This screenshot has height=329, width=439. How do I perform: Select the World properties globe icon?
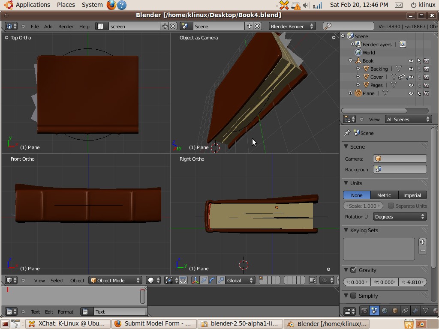pyautogui.click(x=385, y=311)
